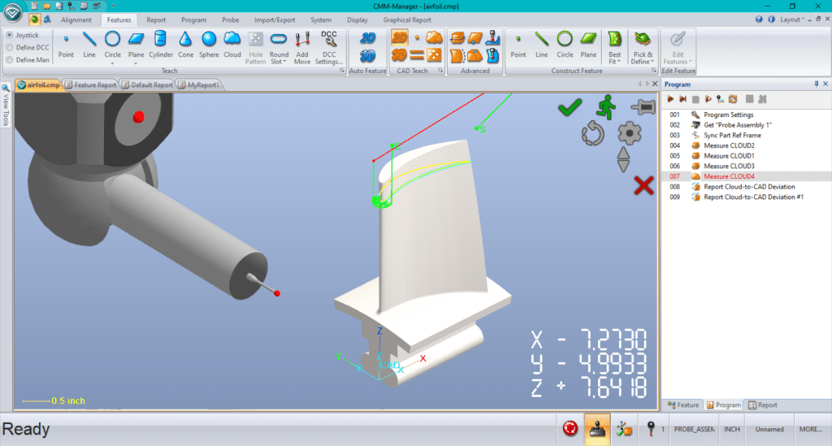Click the Unnamed status bar button

coord(769,429)
